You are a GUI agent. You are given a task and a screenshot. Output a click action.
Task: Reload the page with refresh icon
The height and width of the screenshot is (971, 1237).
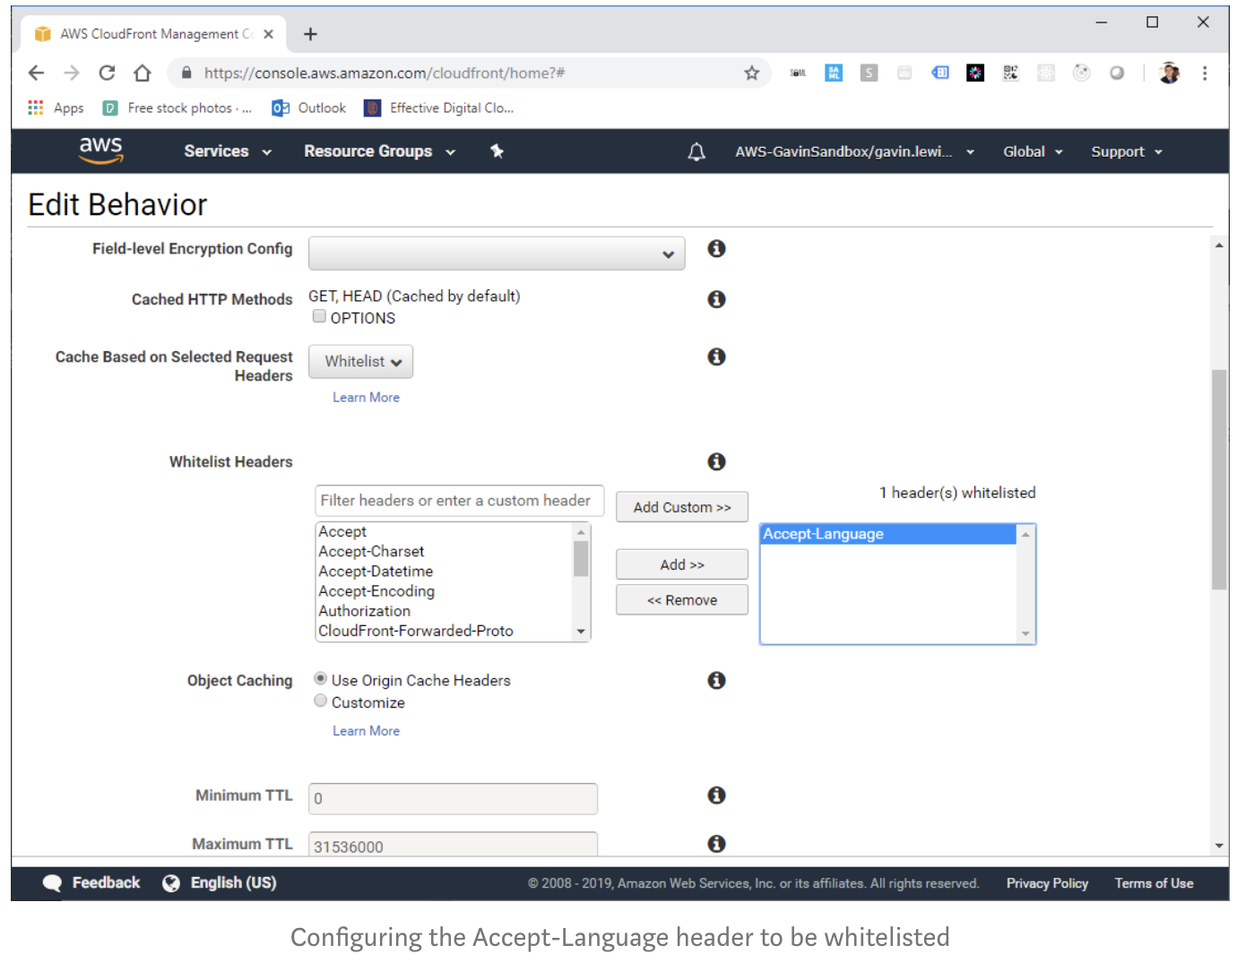pos(107,73)
